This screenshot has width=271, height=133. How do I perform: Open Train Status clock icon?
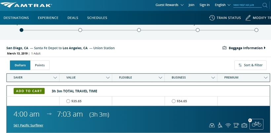[x=212, y=18]
